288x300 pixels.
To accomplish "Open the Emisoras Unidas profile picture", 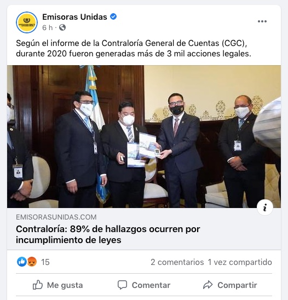I will coord(27,22).
